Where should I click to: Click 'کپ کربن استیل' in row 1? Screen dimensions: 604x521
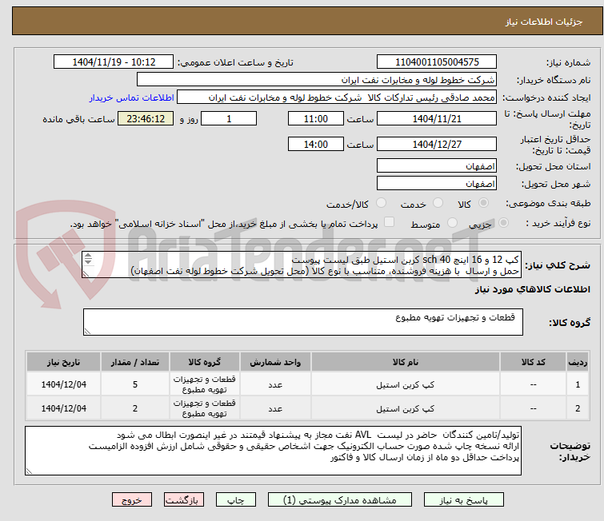406,384
